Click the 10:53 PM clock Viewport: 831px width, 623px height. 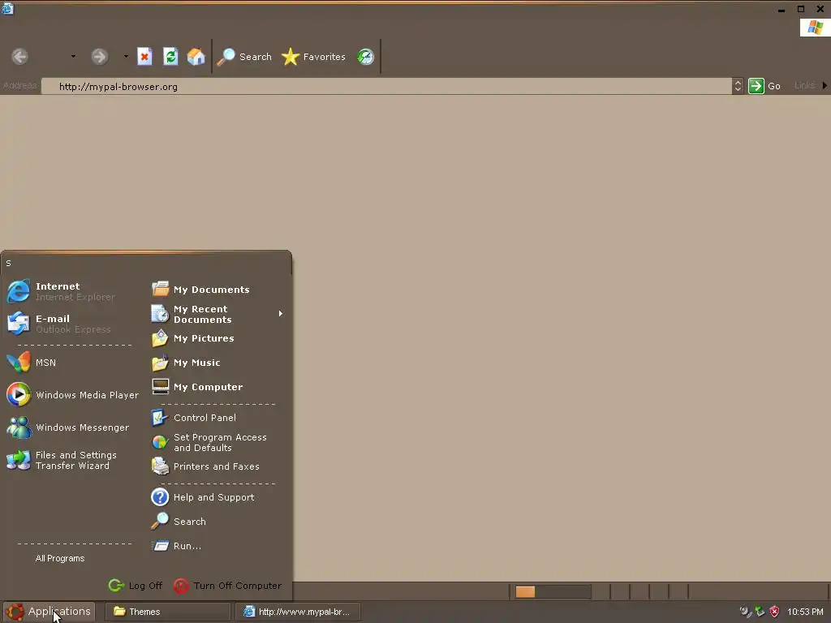pyautogui.click(x=806, y=612)
